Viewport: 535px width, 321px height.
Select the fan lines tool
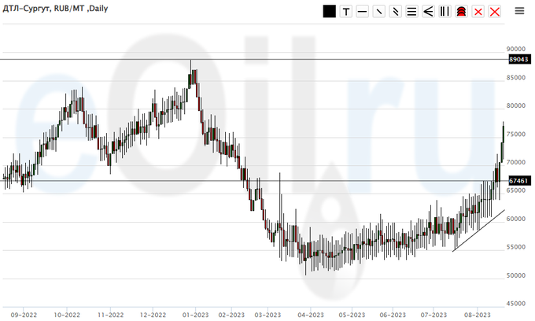click(x=428, y=11)
